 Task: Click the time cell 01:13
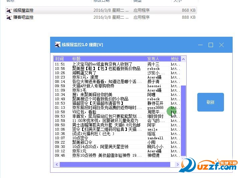[x=60, y=108]
